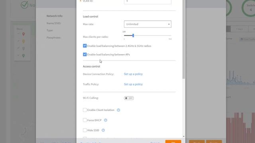
Task: Open Client Isolation help info icon
Action: click(x=118, y=110)
